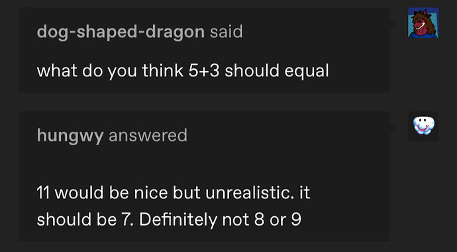Click the "5+3" expression in the question
This screenshot has height=252, width=457.
(x=203, y=71)
